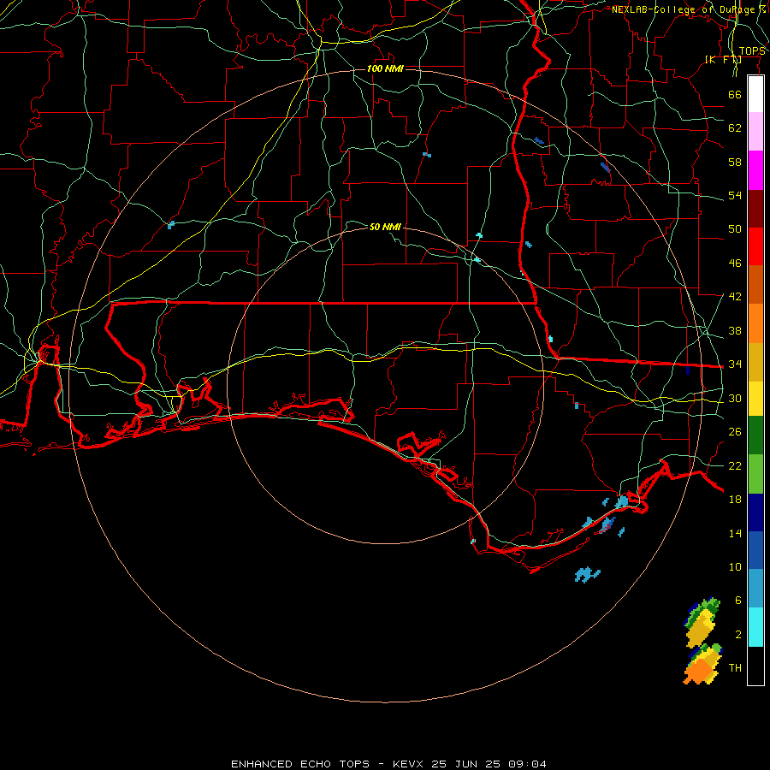Viewport: 770px width, 770px height.
Task: Click the magenta legend swatch
Action: click(755, 170)
